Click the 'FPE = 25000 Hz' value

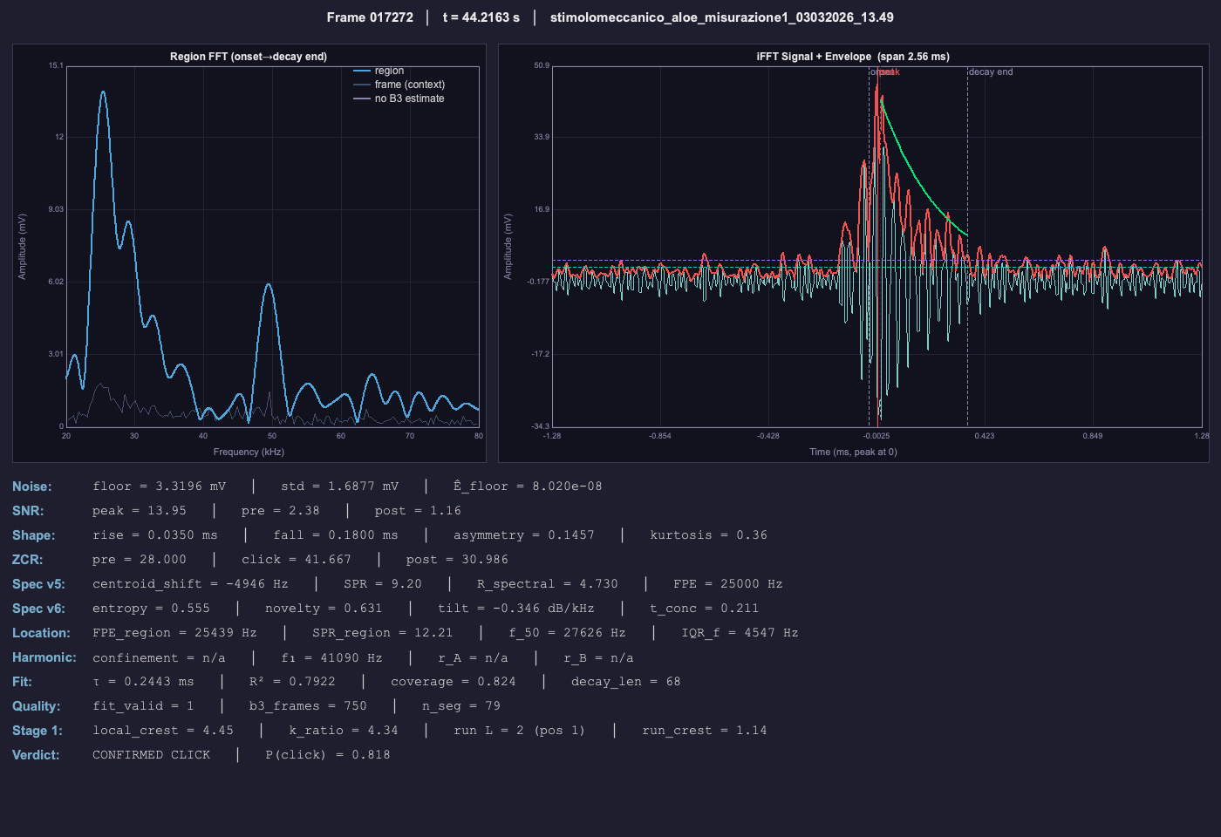pos(727,584)
